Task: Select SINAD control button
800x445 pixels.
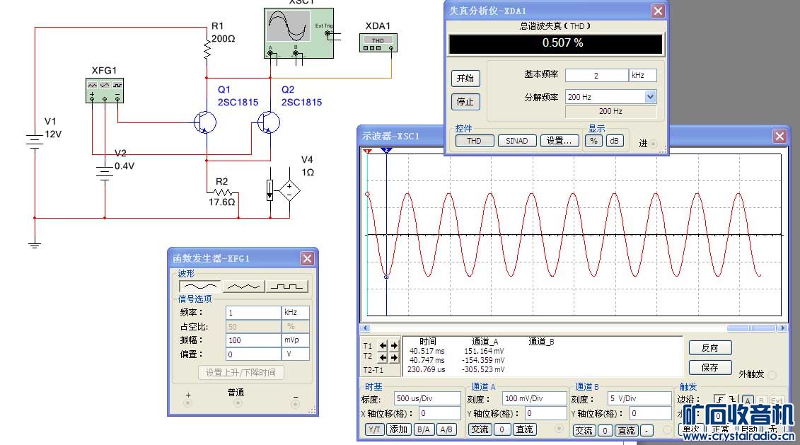Action: click(517, 141)
